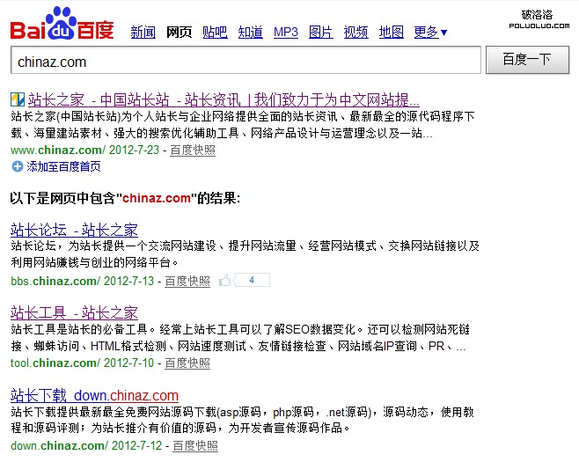Click the 百度一下 search button

tap(527, 60)
